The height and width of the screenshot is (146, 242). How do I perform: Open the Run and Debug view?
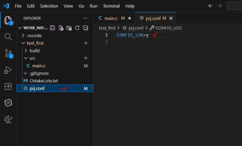tap(8, 70)
